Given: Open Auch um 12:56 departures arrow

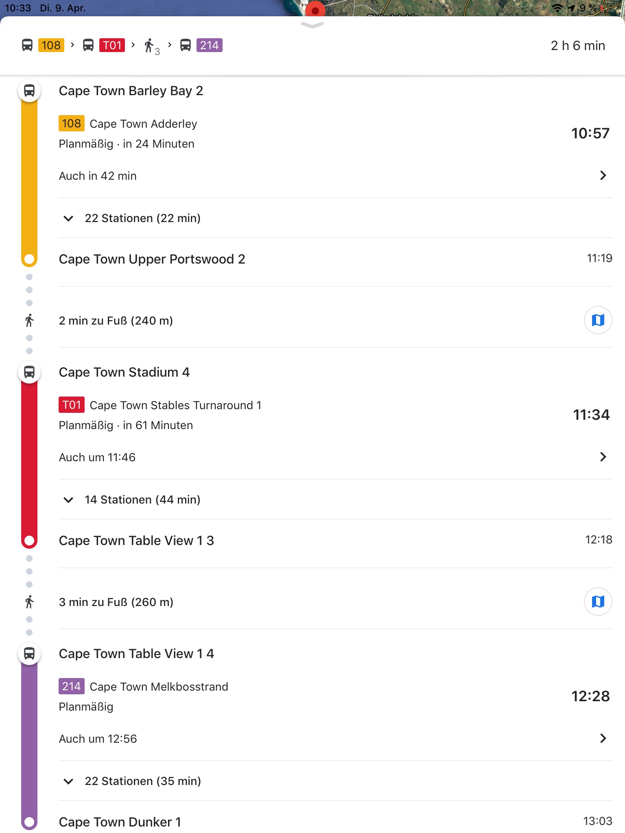Looking at the screenshot, I should tap(603, 739).
